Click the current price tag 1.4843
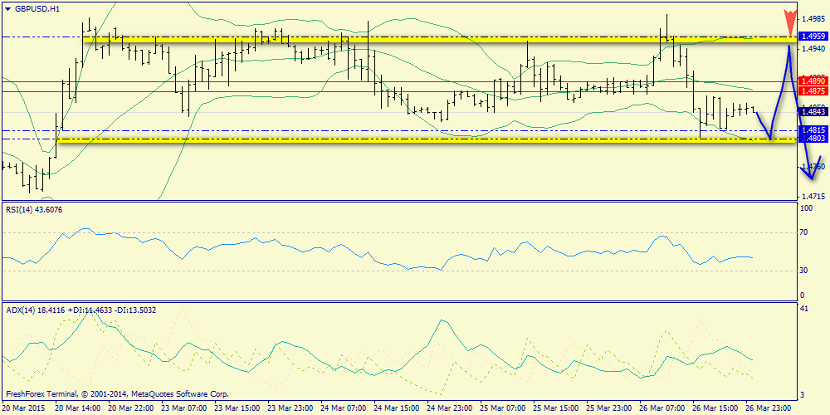The width and height of the screenshot is (830, 415). click(812, 111)
